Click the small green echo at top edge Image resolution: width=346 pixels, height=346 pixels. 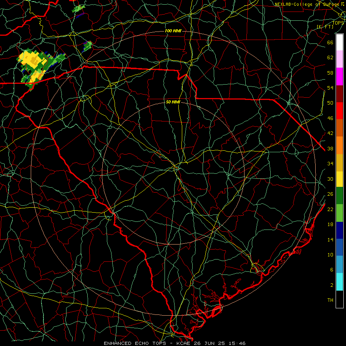click(x=79, y=9)
